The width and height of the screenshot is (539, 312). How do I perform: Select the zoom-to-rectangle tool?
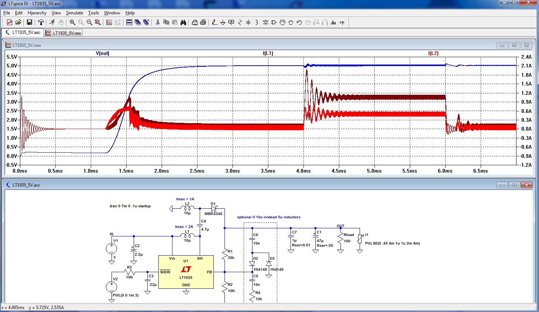(72, 22)
